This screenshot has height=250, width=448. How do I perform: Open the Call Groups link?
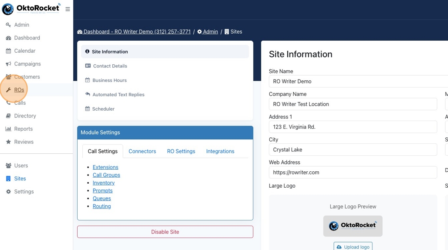click(106, 175)
